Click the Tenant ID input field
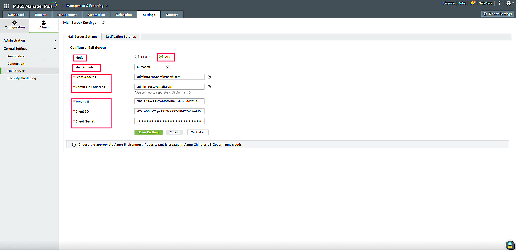516x250 pixels. [x=169, y=102]
